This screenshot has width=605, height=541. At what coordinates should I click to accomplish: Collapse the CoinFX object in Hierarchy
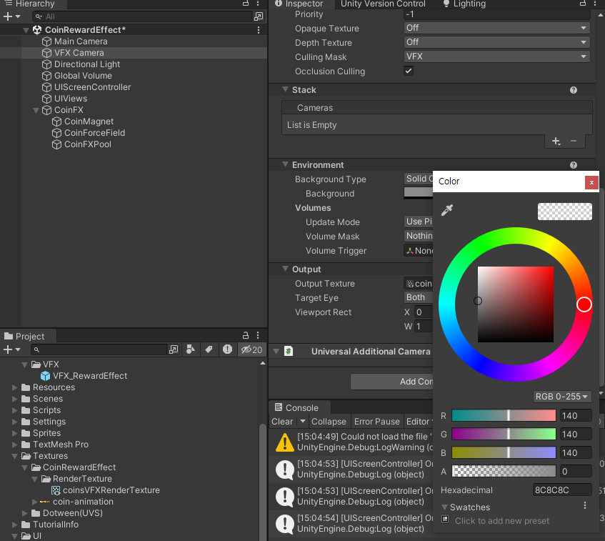(x=36, y=110)
